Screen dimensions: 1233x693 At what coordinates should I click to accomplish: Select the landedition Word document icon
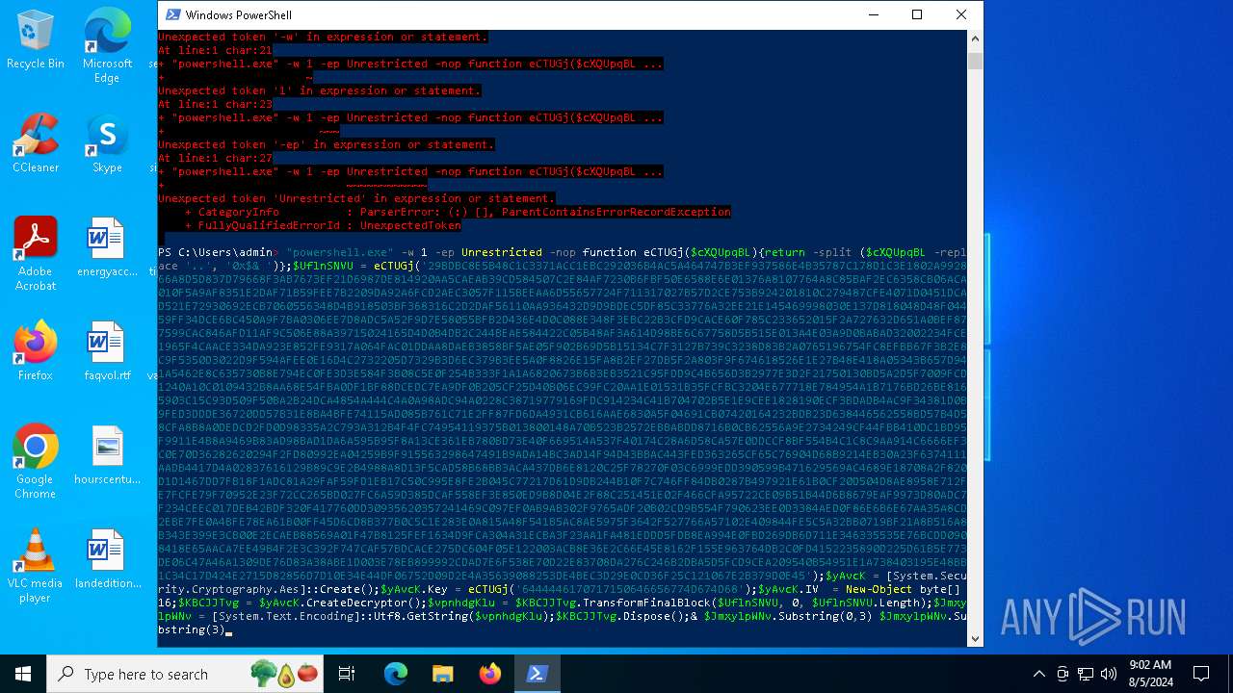(107, 559)
